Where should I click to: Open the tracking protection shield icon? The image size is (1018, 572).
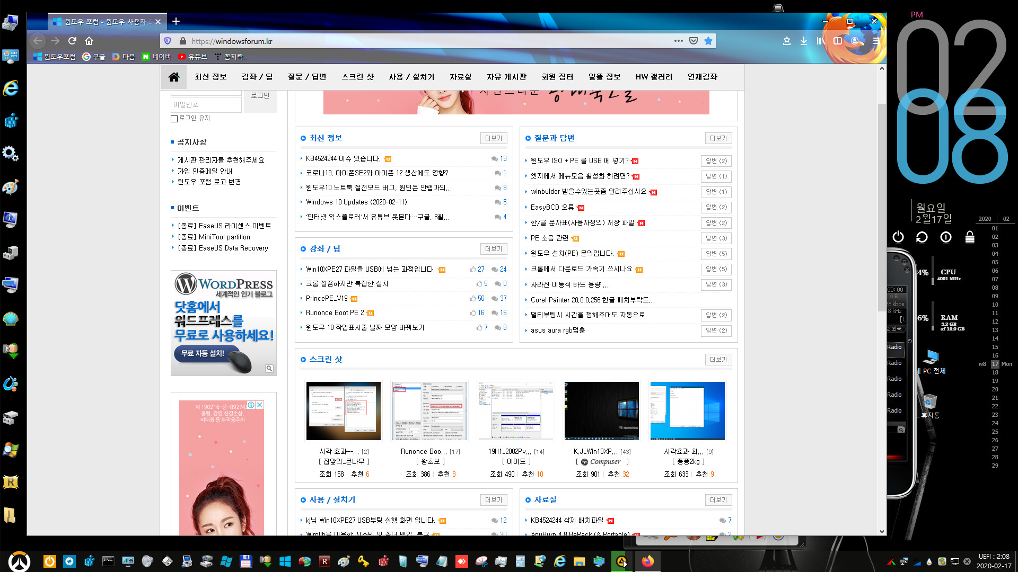pyautogui.click(x=168, y=41)
